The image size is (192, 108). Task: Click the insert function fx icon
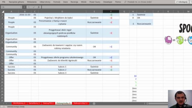39,7
